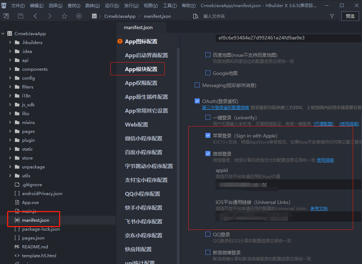
Task: Expand the config folder arrow
Action: (10, 78)
